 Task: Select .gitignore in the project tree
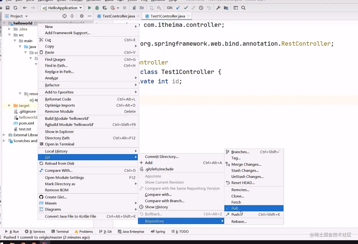[x=27, y=111]
